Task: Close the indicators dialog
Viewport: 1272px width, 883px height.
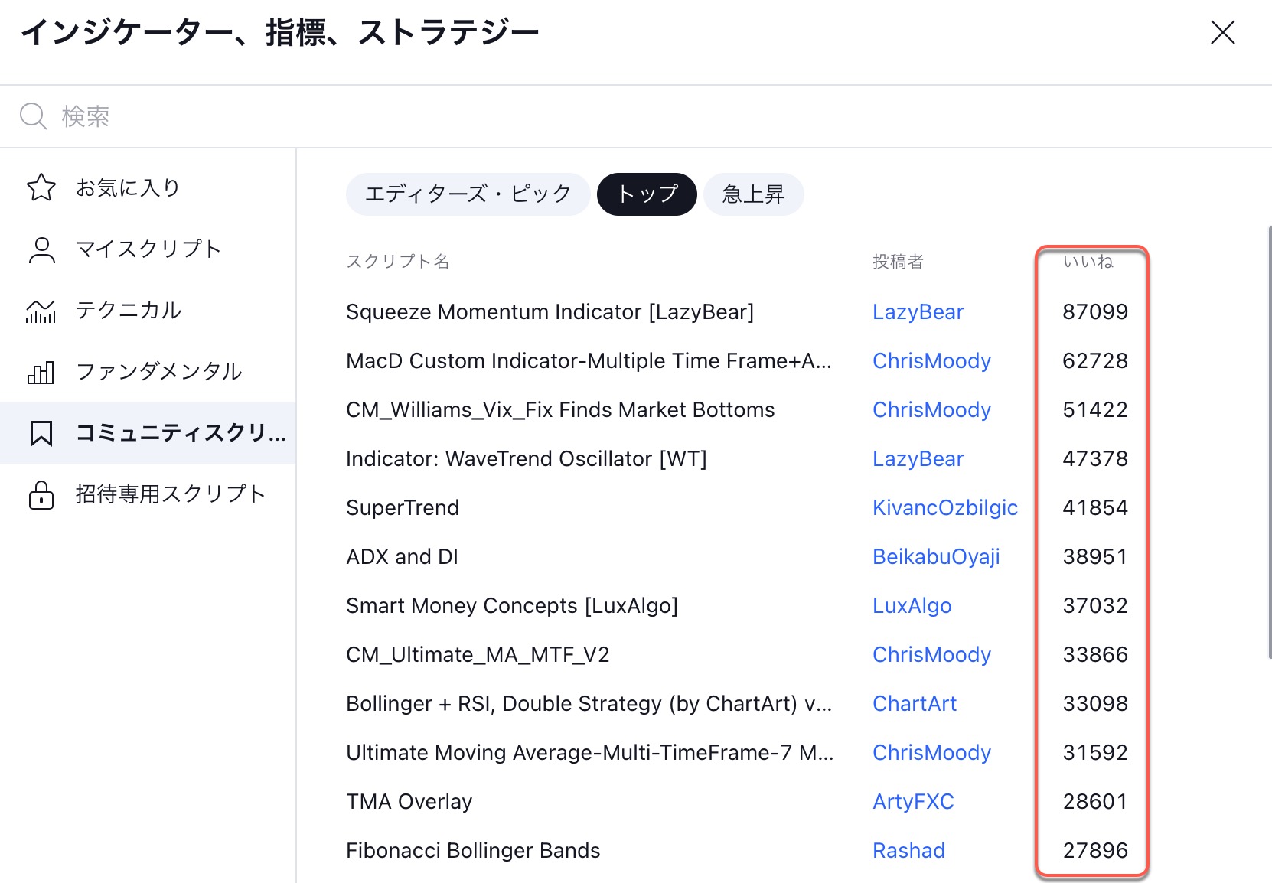Action: tap(1222, 32)
